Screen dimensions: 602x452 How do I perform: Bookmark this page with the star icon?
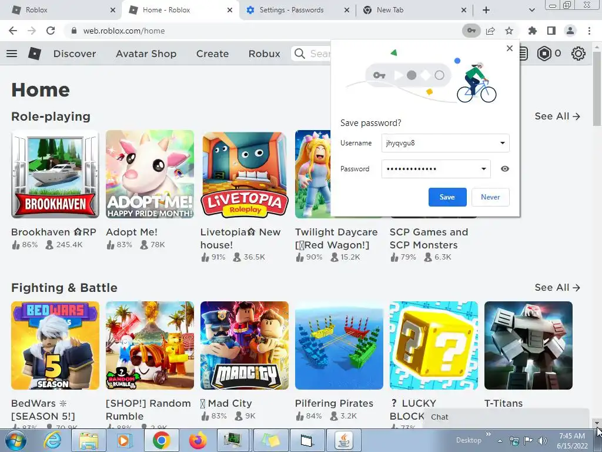(x=509, y=31)
